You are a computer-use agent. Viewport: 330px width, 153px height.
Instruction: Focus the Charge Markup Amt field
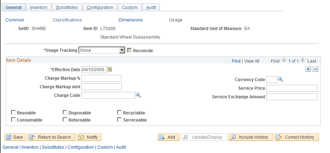click(101, 87)
